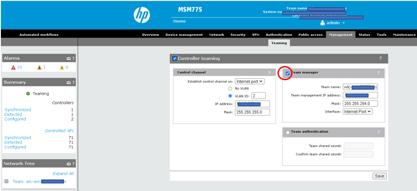Click the Summary panel pin icon
The height and width of the screenshot is (191, 417).
pyautogui.click(x=68, y=82)
